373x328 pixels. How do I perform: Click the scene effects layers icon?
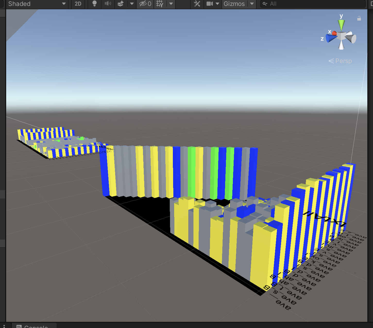click(121, 4)
